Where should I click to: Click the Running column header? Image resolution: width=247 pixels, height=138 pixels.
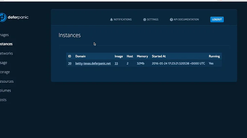[x=214, y=56]
